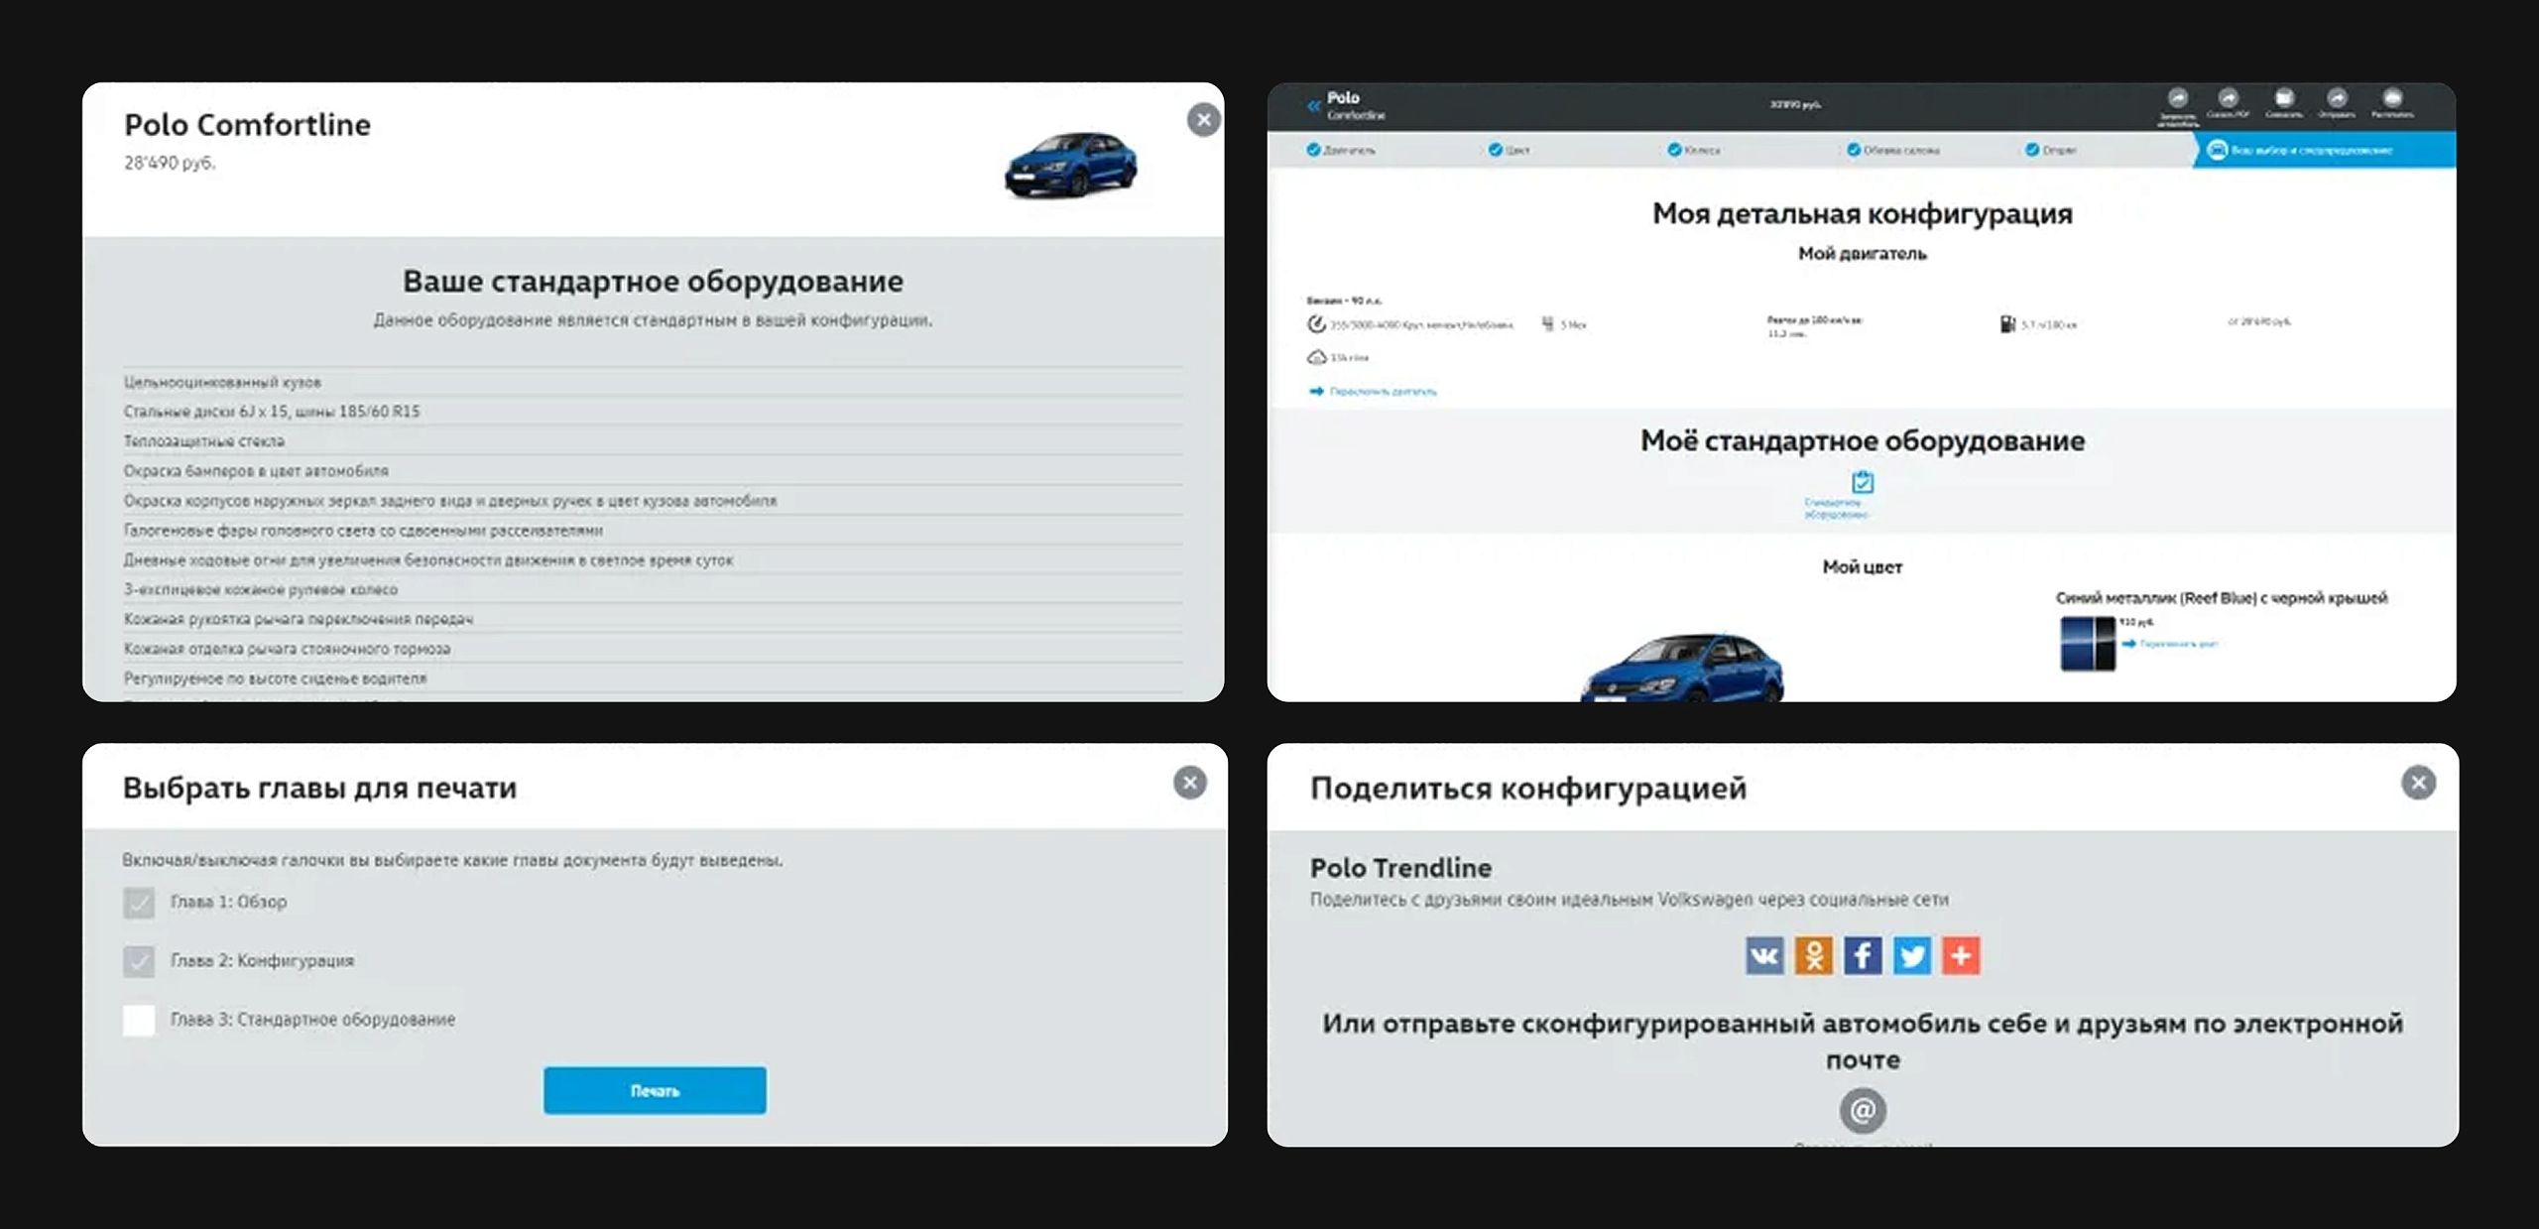The width and height of the screenshot is (2539, 1229).
Task: Click the Print icon in top toolbar
Action: pos(2392,99)
